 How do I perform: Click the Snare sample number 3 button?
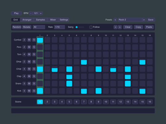[24, 83]
